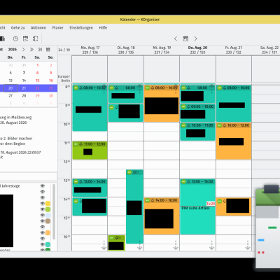Select Monday's 11:00 – 12:00 green event
The width and height of the screenshot is (280, 280).
(90, 150)
